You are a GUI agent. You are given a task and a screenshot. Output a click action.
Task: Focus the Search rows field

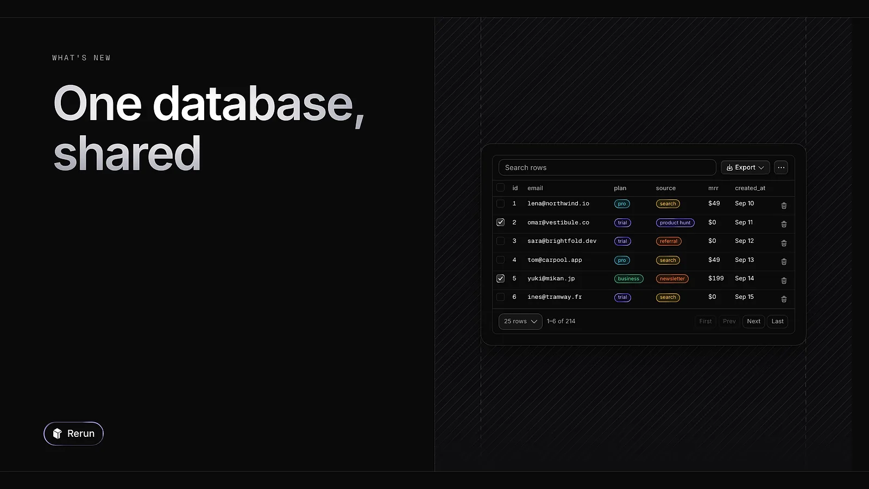[x=607, y=167]
